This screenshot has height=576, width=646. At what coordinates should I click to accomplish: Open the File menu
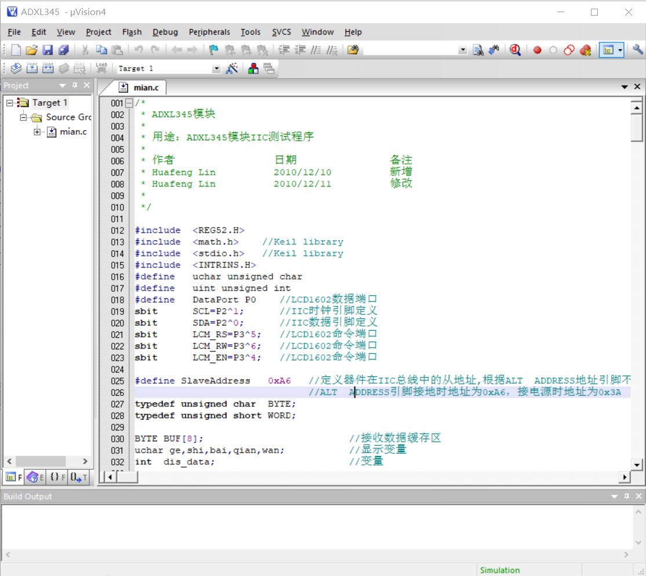tap(14, 32)
